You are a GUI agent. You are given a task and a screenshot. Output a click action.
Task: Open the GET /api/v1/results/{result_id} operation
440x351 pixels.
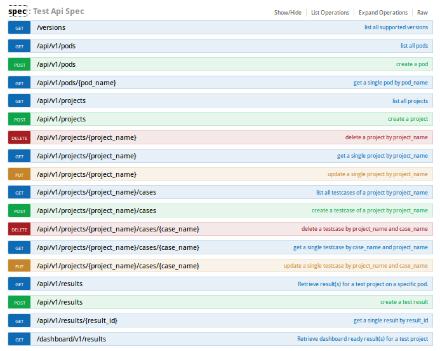[x=77, y=320]
